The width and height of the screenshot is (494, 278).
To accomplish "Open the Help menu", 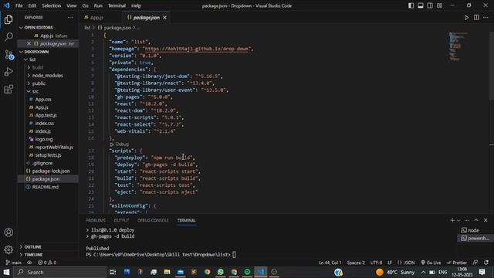I will pyautogui.click(x=136, y=5).
